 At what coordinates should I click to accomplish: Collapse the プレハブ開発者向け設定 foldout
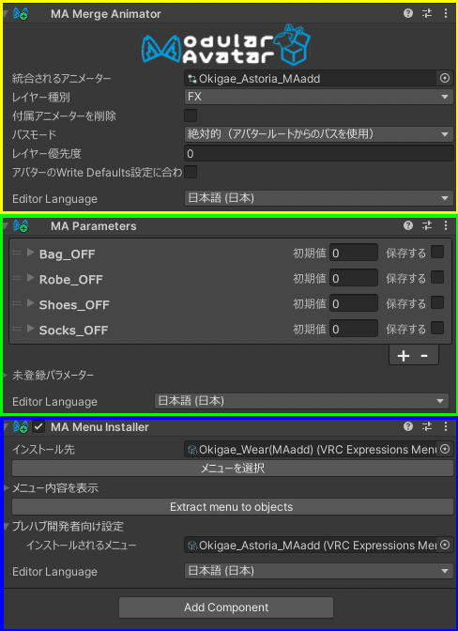coord(6,527)
